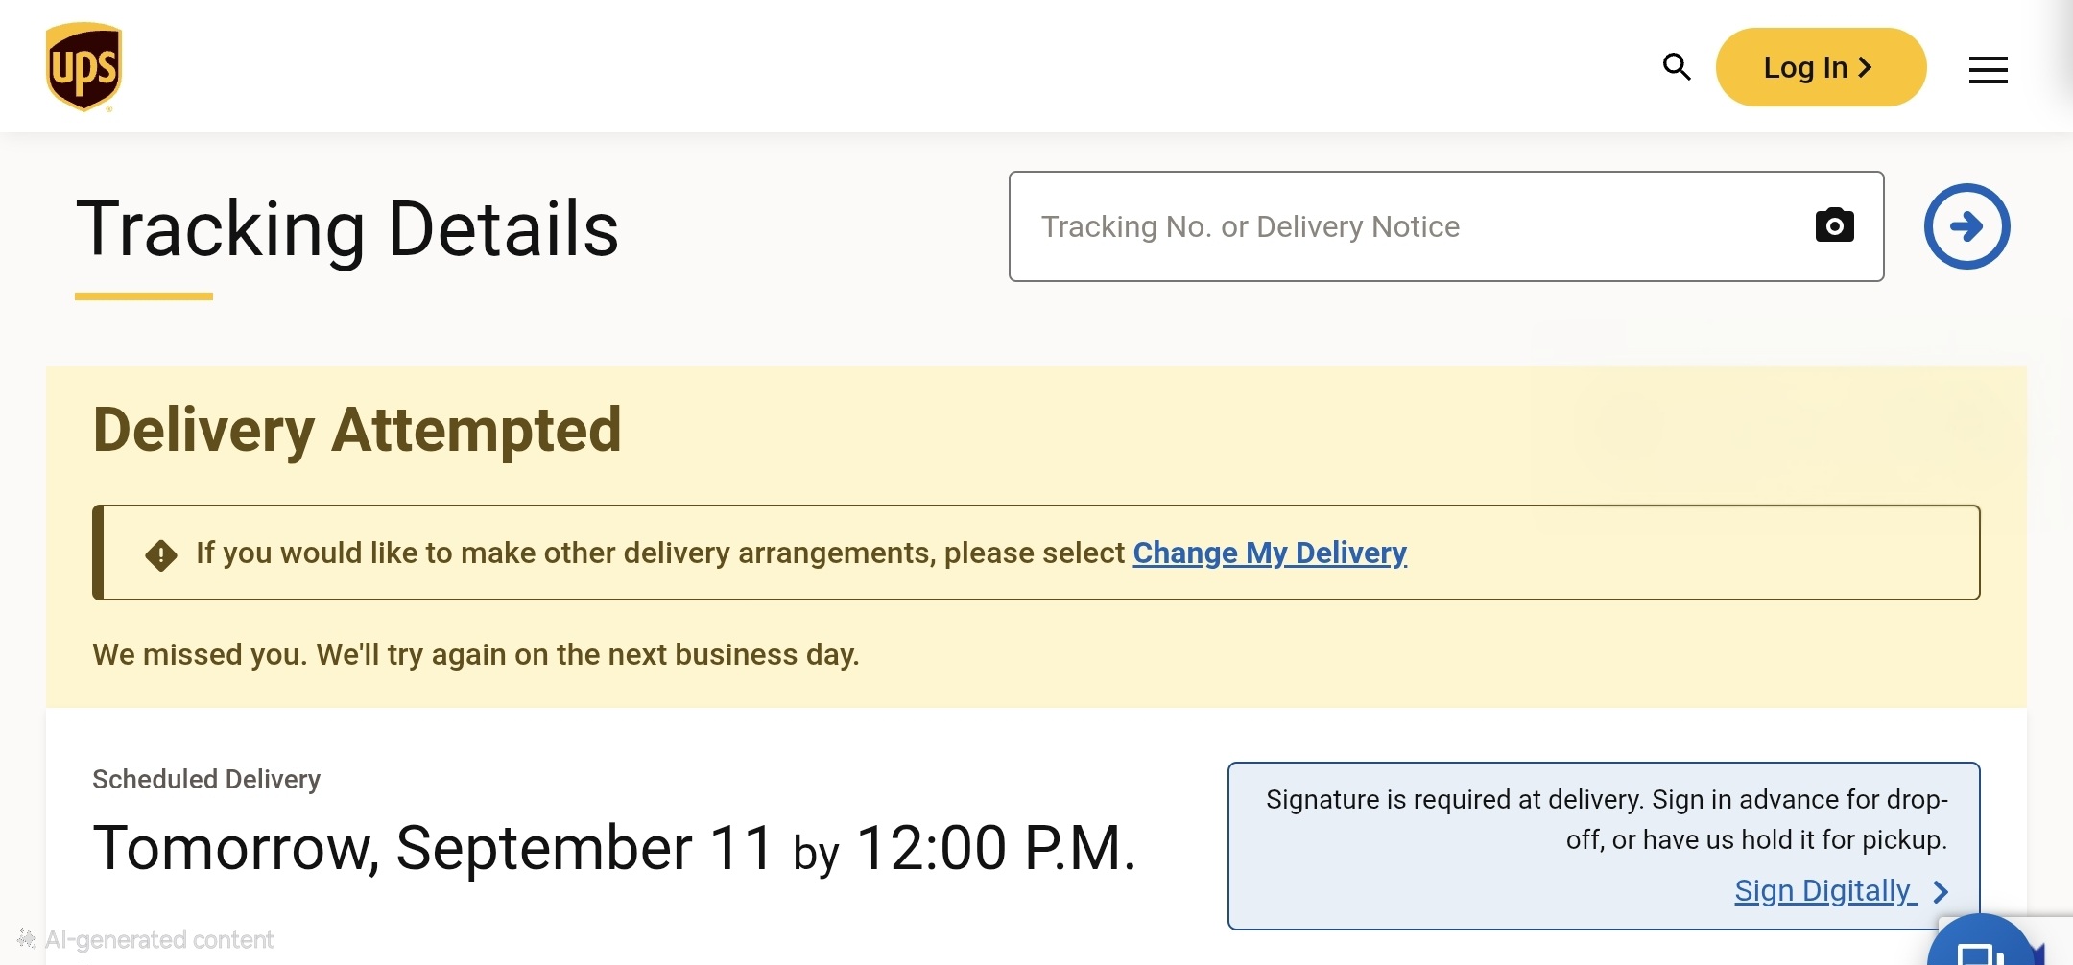
Task: Click the Scheduled Delivery label
Action: point(206,779)
